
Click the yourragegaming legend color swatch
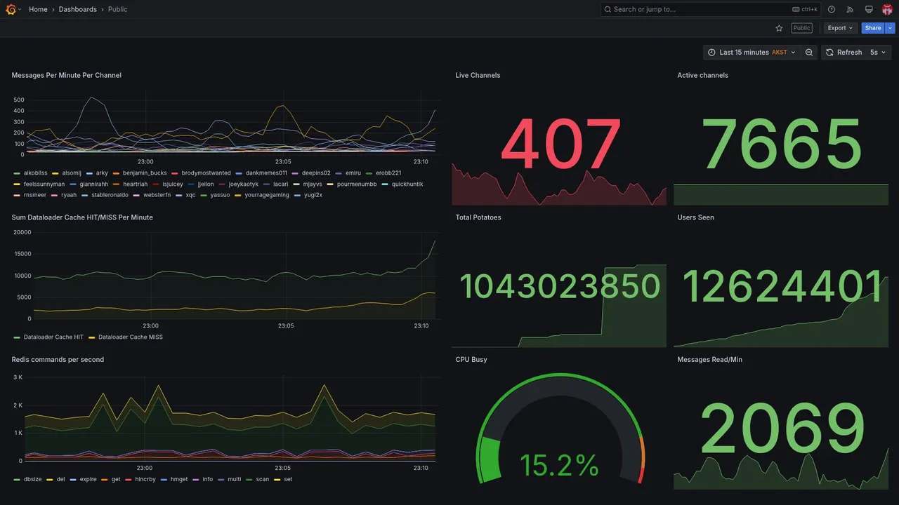click(238, 195)
